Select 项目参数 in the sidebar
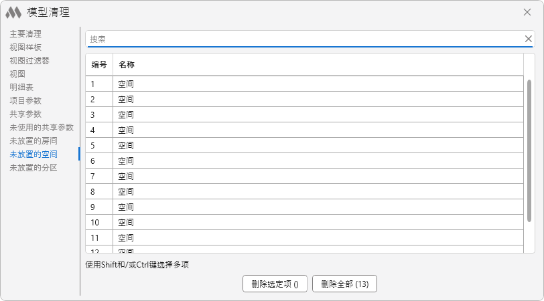This screenshot has height=301, width=544. pyautogui.click(x=25, y=100)
